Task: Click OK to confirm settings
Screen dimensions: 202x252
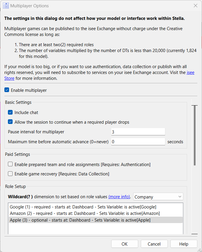Action: coord(125,244)
